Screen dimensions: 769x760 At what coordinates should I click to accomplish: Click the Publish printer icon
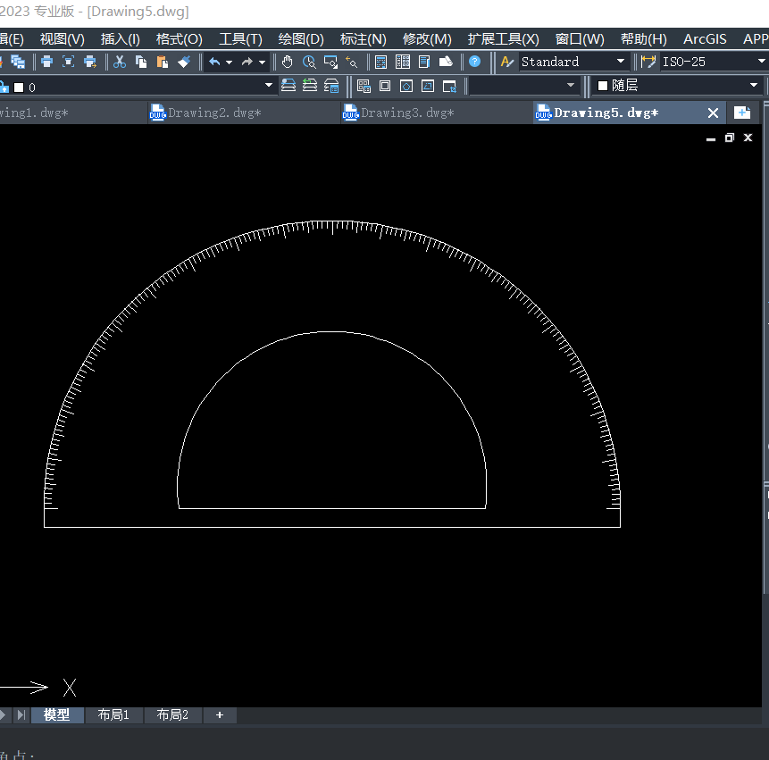(x=90, y=62)
